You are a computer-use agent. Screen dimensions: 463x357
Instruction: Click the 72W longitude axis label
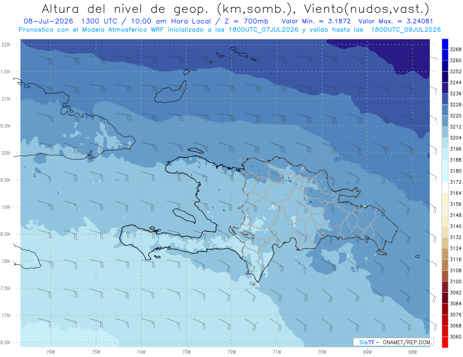pos(232,352)
